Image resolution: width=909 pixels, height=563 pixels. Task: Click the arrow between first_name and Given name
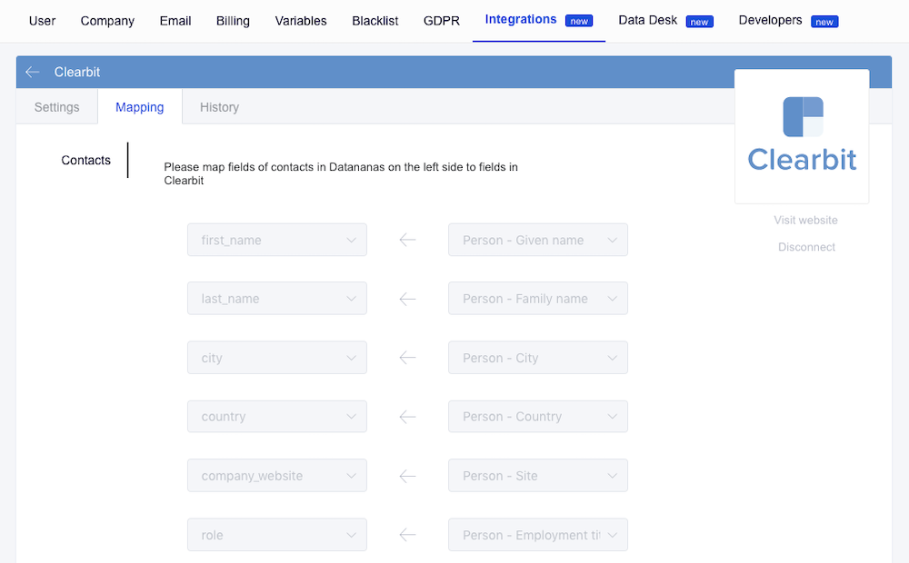click(x=407, y=240)
